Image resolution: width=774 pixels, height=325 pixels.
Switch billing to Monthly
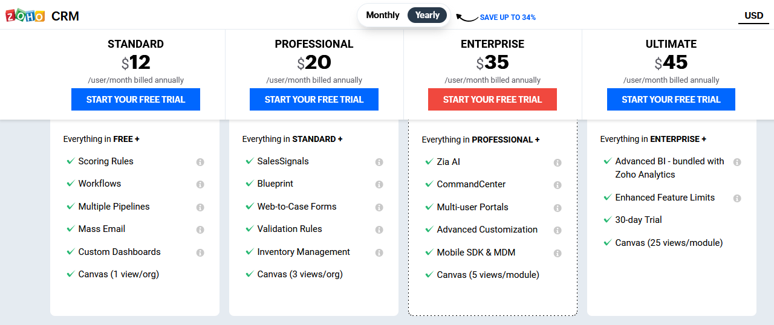tap(383, 15)
